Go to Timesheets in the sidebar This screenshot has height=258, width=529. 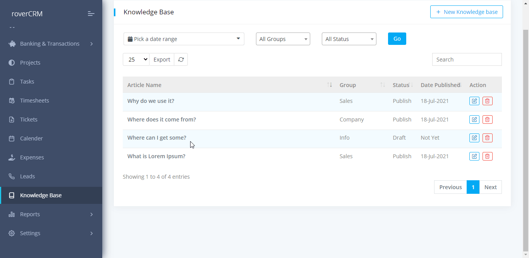pos(34,101)
